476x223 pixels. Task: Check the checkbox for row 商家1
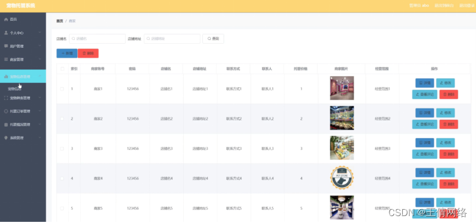click(62, 89)
